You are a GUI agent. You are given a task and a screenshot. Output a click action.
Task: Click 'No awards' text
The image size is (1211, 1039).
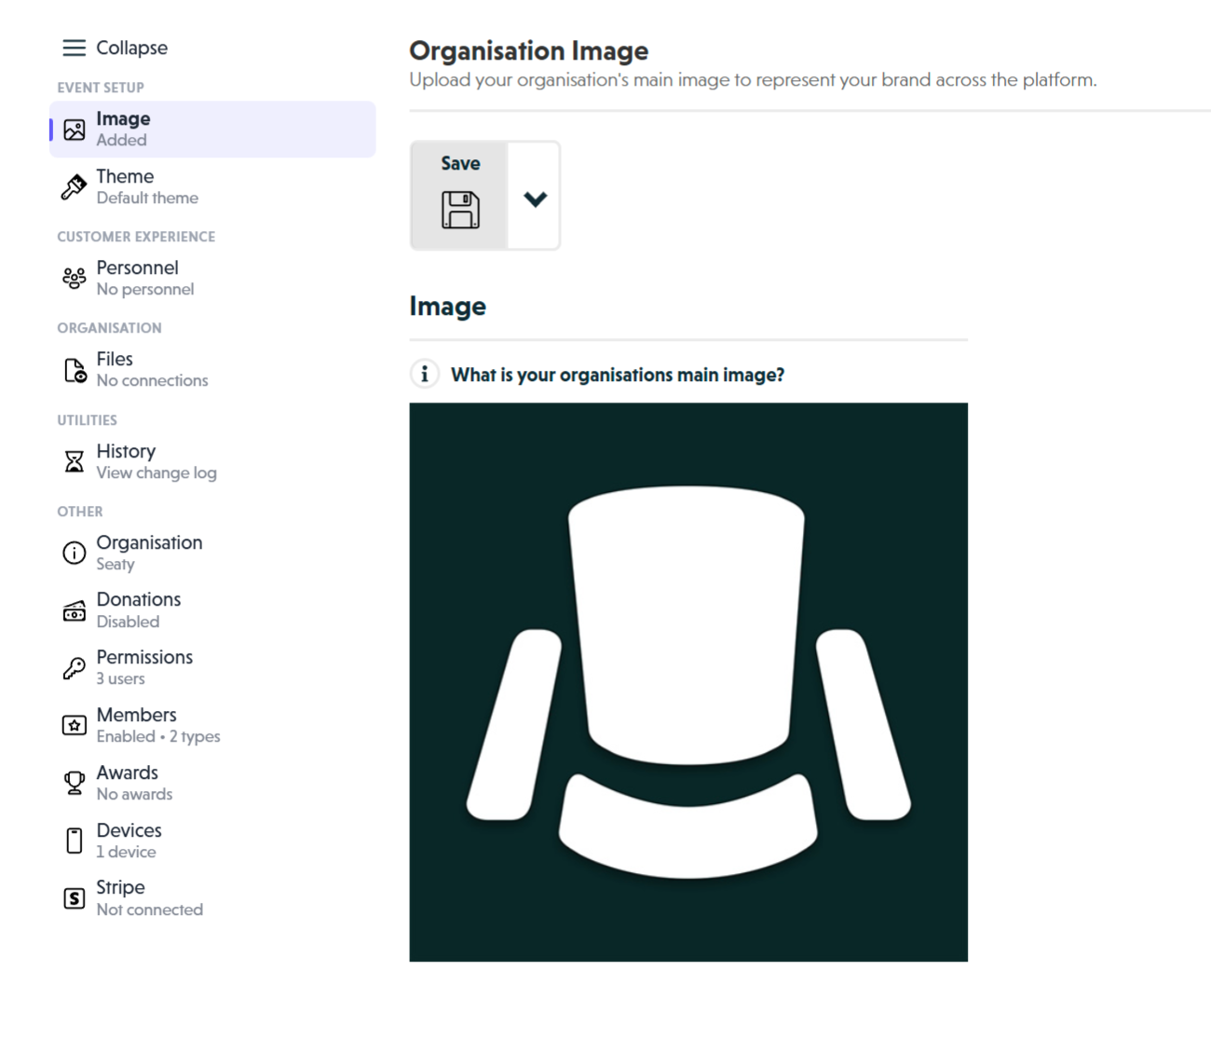point(134,794)
